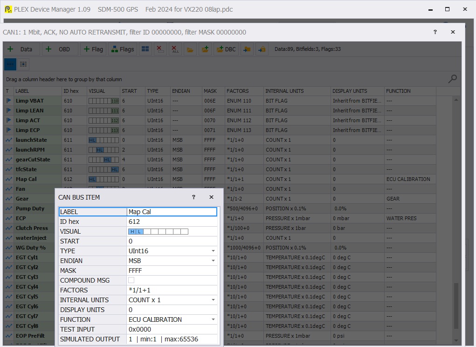The width and height of the screenshot is (476, 347).
Task: Switch to the tile view toggle
Action: click(23, 64)
